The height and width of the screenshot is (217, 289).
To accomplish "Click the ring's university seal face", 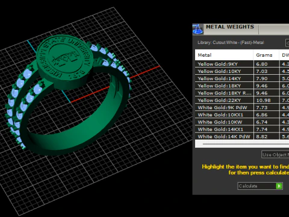I will (x=66, y=57).
